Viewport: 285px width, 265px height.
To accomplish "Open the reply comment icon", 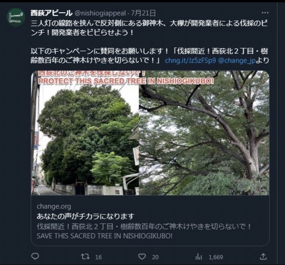I will click(35, 256).
